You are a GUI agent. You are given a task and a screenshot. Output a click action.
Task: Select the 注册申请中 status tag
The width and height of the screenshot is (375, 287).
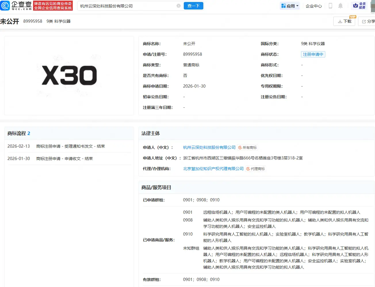[313, 54]
